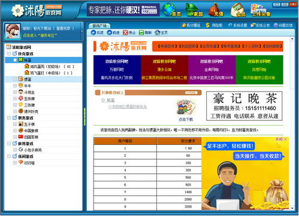Open the 首页 globe icon
The height and width of the screenshot is (216, 299).
pyautogui.click(x=172, y=10)
